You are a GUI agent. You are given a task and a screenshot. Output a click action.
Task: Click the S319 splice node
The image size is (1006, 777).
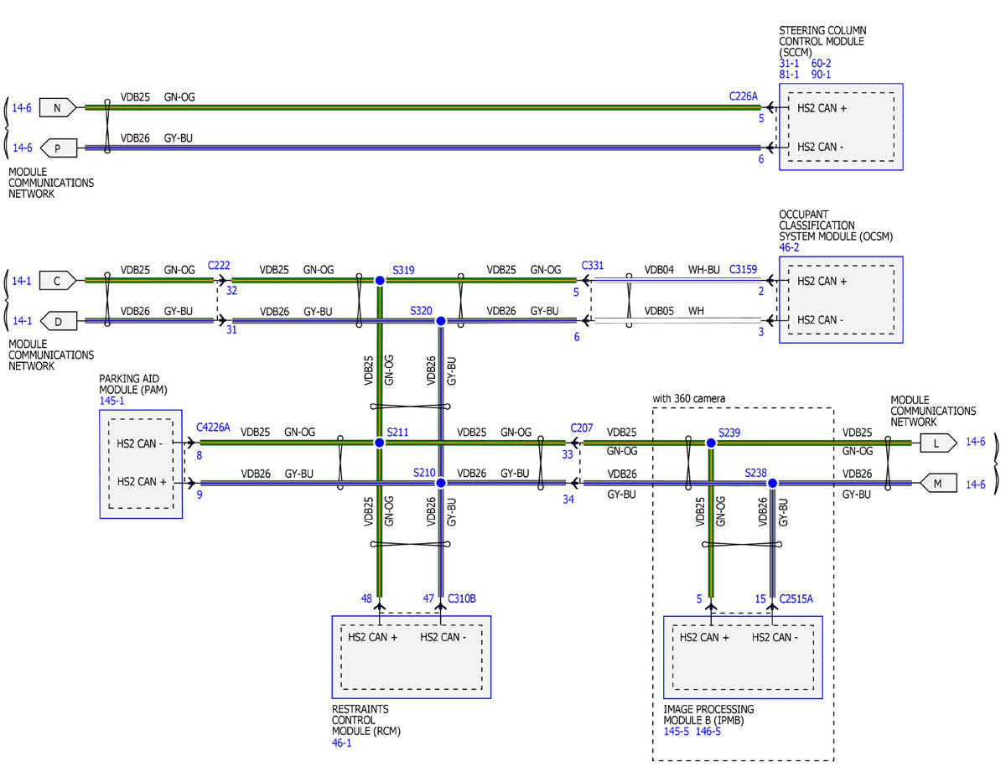(x=380, y=281)
